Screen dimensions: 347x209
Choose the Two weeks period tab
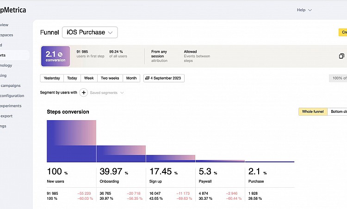point(110,78)
